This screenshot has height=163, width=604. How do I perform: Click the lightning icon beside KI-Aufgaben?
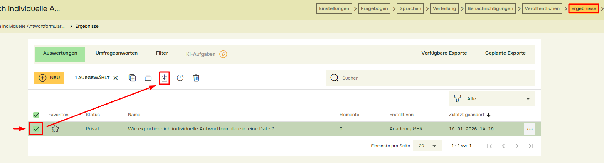point(223,54)
